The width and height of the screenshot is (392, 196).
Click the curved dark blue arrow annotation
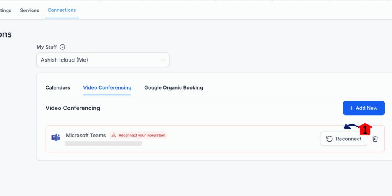351,127
